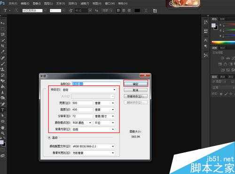Open the 图像(I) menu
This screenshot has height=174, width=235.
coord(37,3)
